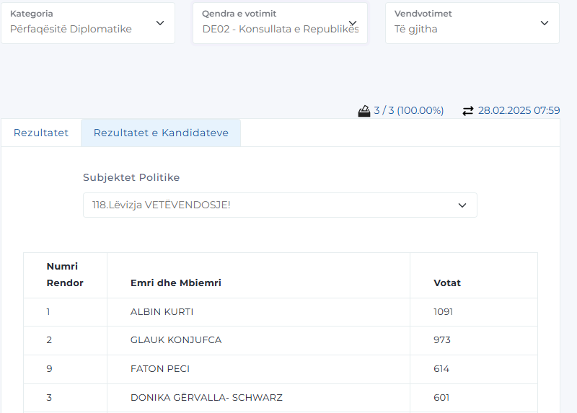Select candidate ALBIN KURTI
The width and height of the screenshot is (577, 413).
[x=162, y=312]
